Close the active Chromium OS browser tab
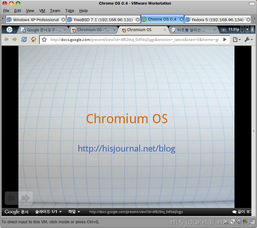 pos(165,30)
